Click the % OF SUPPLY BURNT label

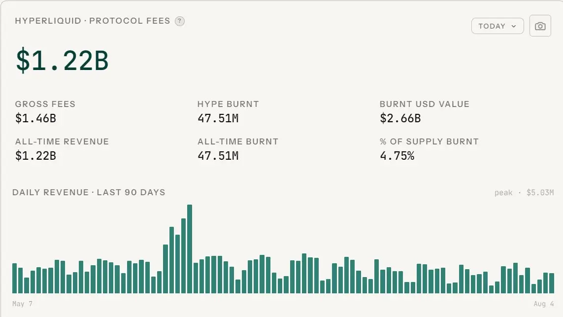[429, 141]
